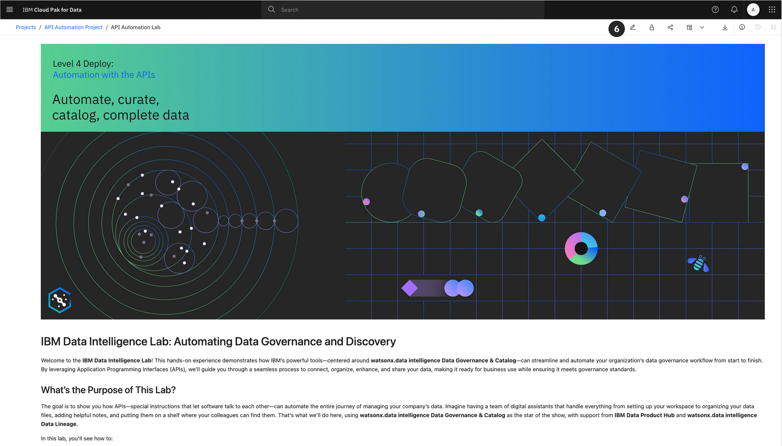Click the IBM Cloud Pak for Data title

[x=52, y=10]
